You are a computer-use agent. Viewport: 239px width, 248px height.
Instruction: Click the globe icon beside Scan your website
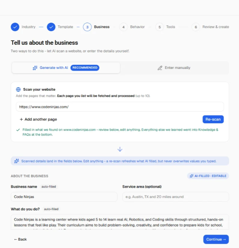(18, 89)
